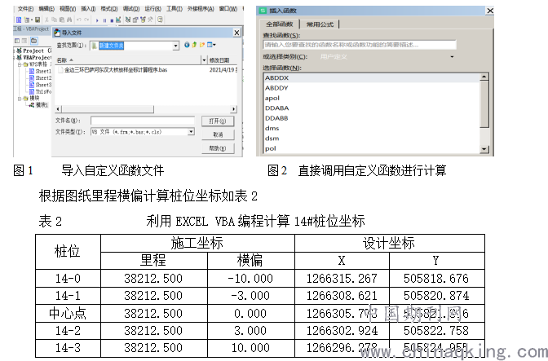Select the .bas file in file list
This screenshot has width=548, height=361.
(113, 70)
